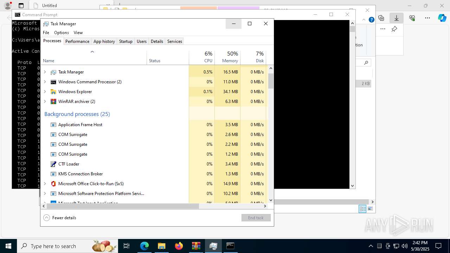Image resolution: width=450 pixels, height=253 pixels.
Task: Switch to the Users tab
Action: [142, 41]
